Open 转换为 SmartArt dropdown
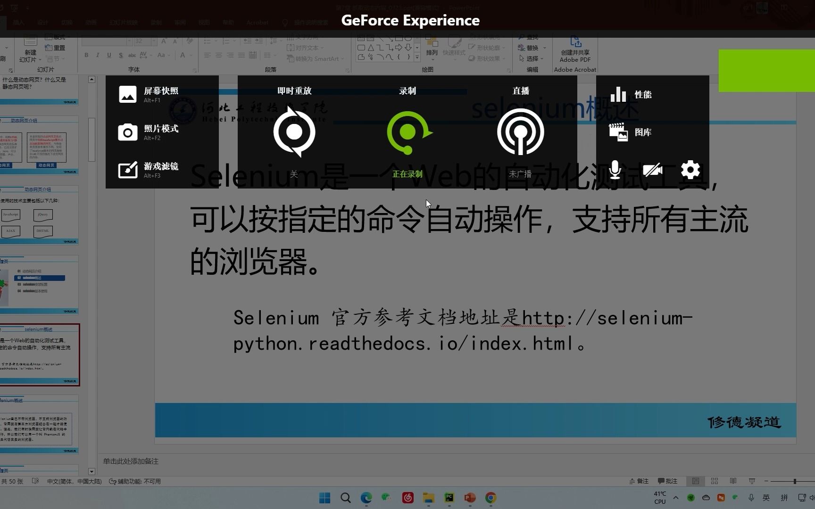815x509 pixels. (316, 59)
